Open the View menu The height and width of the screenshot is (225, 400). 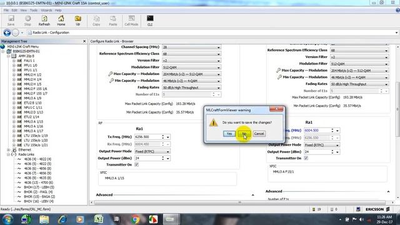tap(24, 10)
